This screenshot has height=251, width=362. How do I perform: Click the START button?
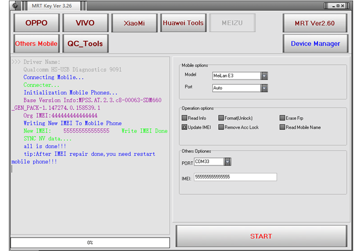(x=261, y=236)
